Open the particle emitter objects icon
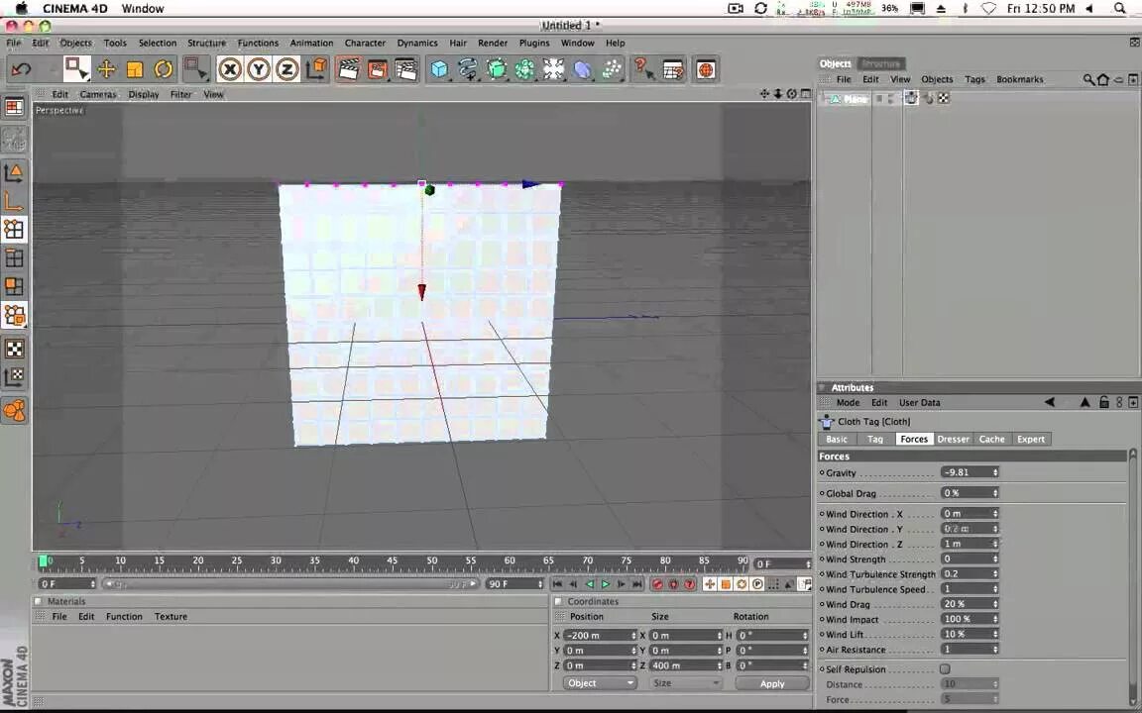The width and height of the screenshot is (1142, 713). click(x=612, y=69)
